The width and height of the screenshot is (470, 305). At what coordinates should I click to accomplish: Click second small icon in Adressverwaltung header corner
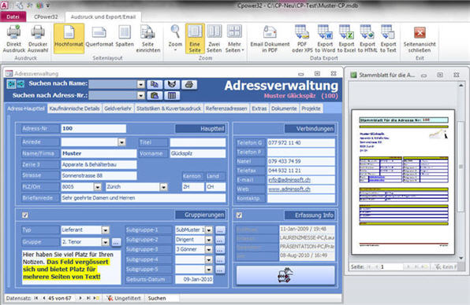[x=21, y=84]
